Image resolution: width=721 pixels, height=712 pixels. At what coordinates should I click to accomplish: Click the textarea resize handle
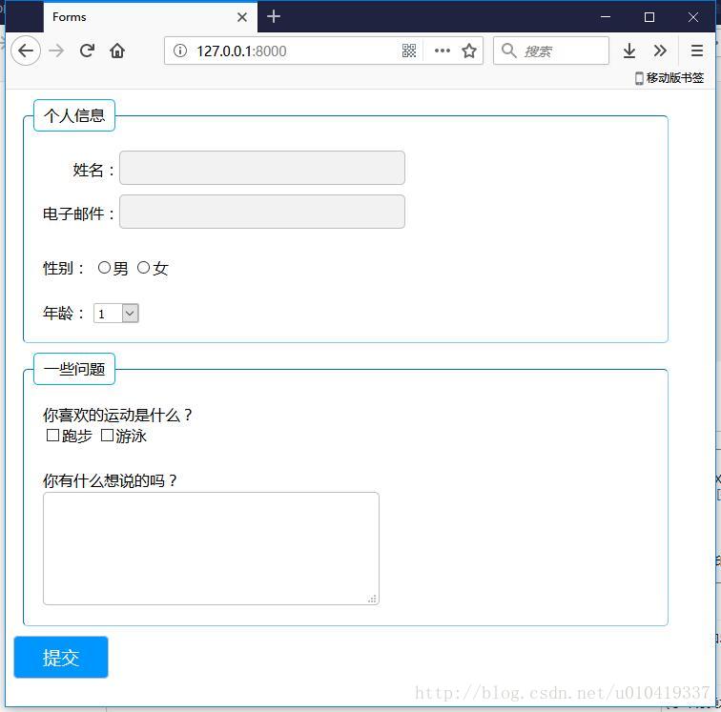(x=373, y=599)
